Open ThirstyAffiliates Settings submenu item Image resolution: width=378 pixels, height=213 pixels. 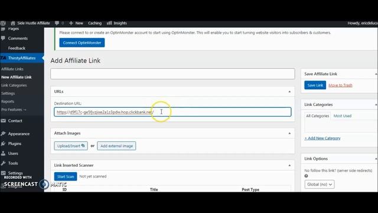click(8, 93)
